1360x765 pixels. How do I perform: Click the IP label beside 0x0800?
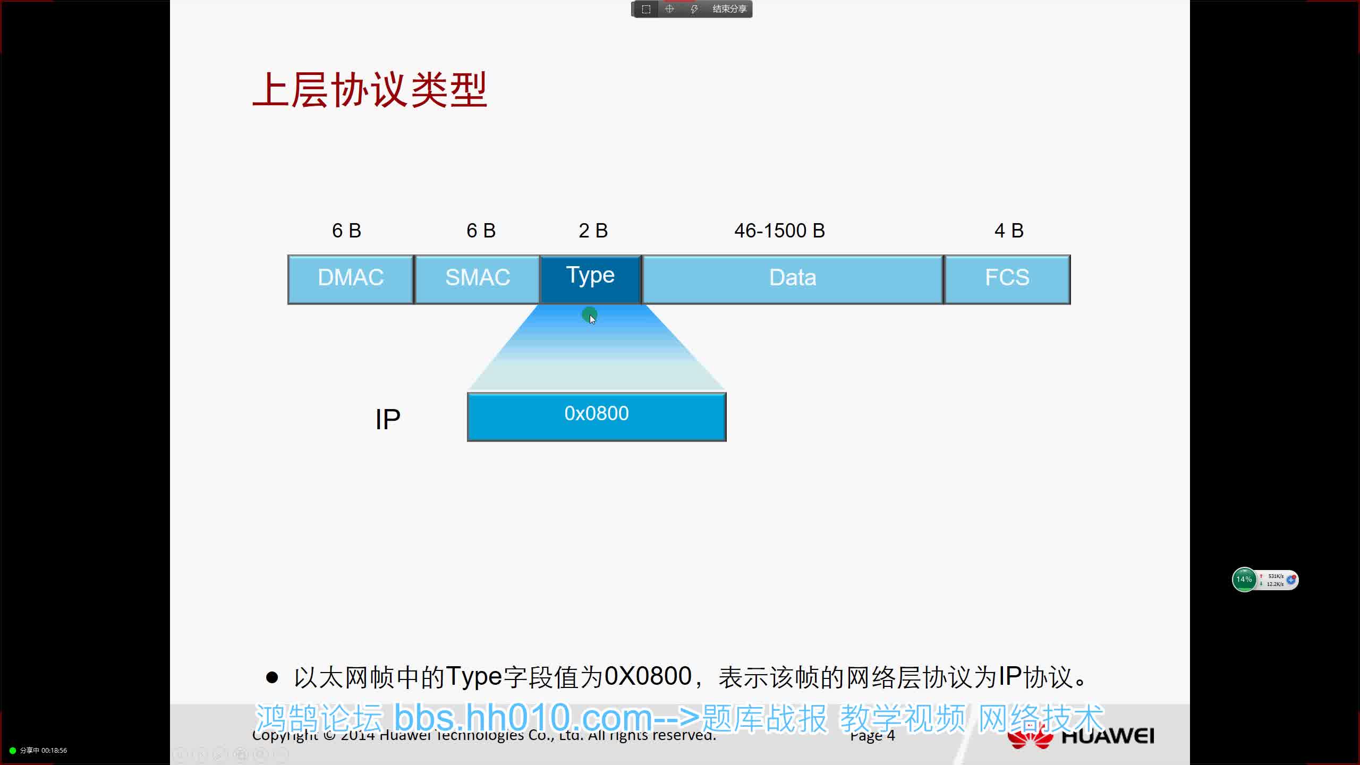pos(388,420)
